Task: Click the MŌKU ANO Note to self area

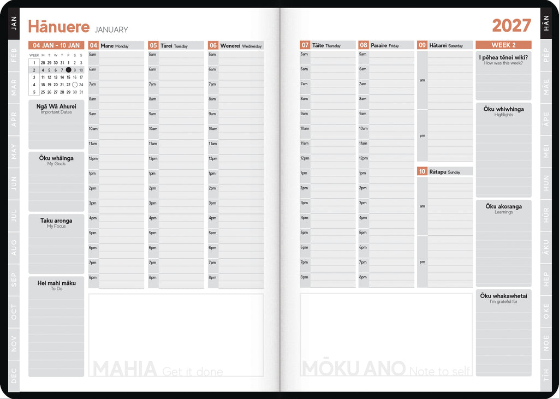Action: pyautogui.click(x=386, y=335)
